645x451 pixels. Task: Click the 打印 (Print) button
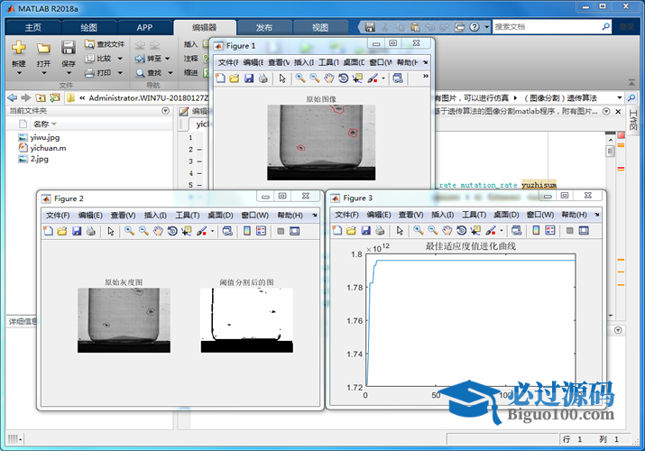click(98, 73)
